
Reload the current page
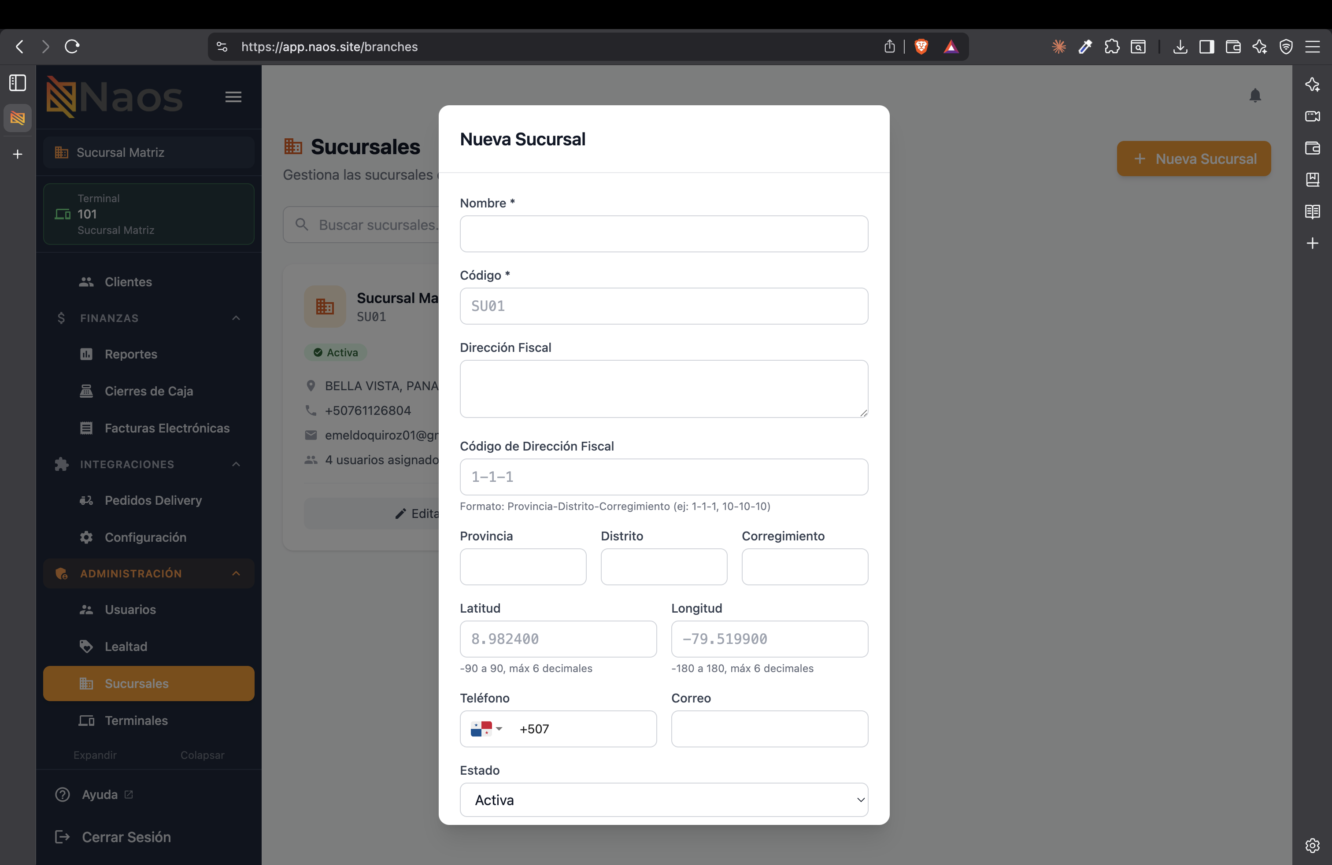tap(72, 46)
